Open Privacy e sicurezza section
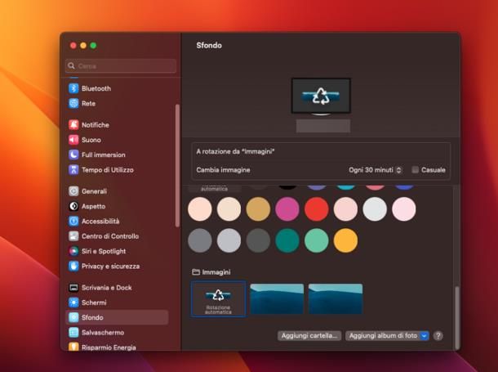Image resolution: width=498 pixels, height=372 pixels. point(110,267)
